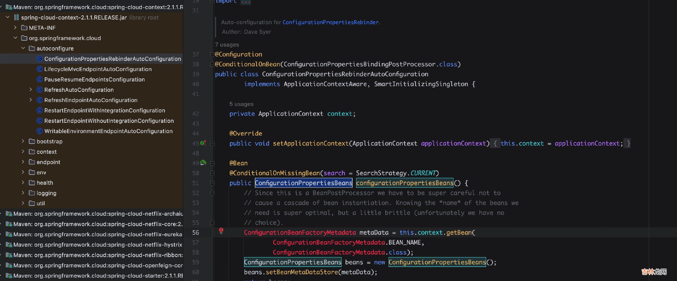Viewport: 677px width, 281px height.
Task: Expand the collapsed import statements
Action: click(x=246, y=2)
